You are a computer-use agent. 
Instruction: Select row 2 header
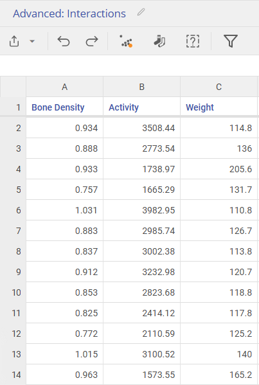13,128
